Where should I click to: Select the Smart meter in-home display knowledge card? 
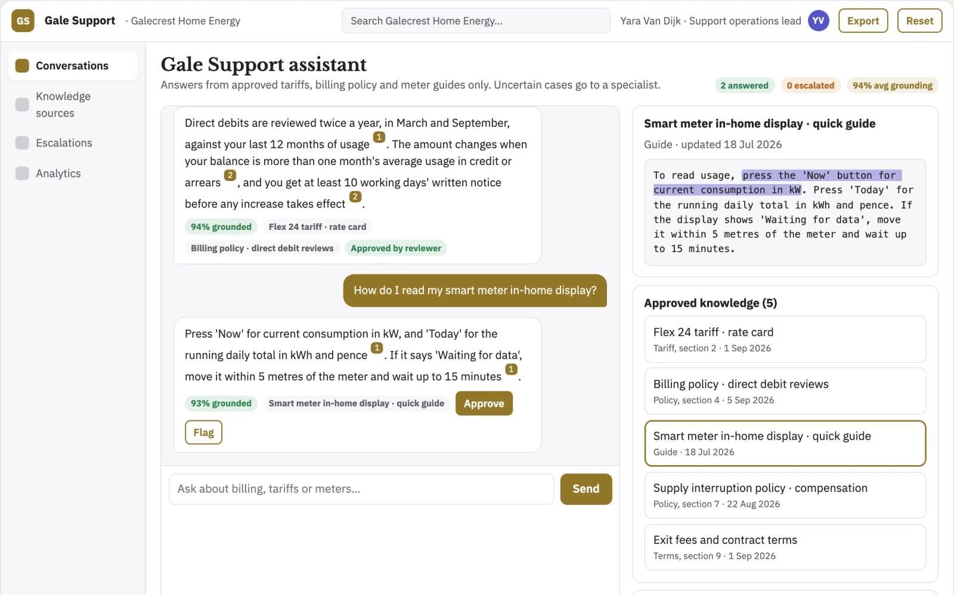pyautogui.click(x=785, y=443)
